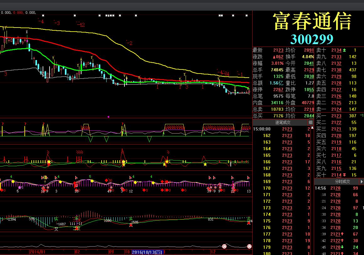Click the 总手 value 74845
The width and height of the screenshot is (364, 255).
277,70
